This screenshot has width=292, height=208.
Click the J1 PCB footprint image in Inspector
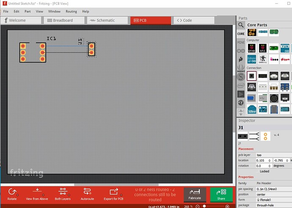[x=265, y=137]
